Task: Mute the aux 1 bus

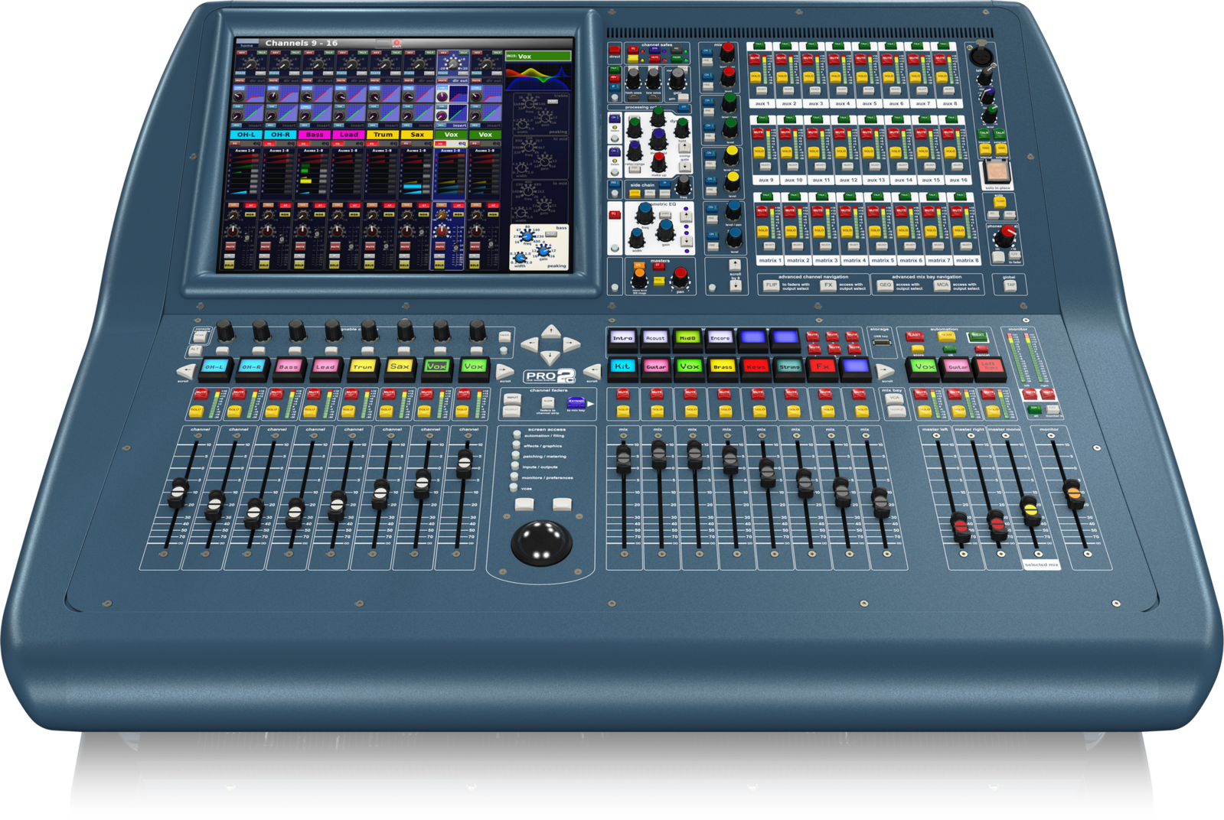Action: click(755, 59)
